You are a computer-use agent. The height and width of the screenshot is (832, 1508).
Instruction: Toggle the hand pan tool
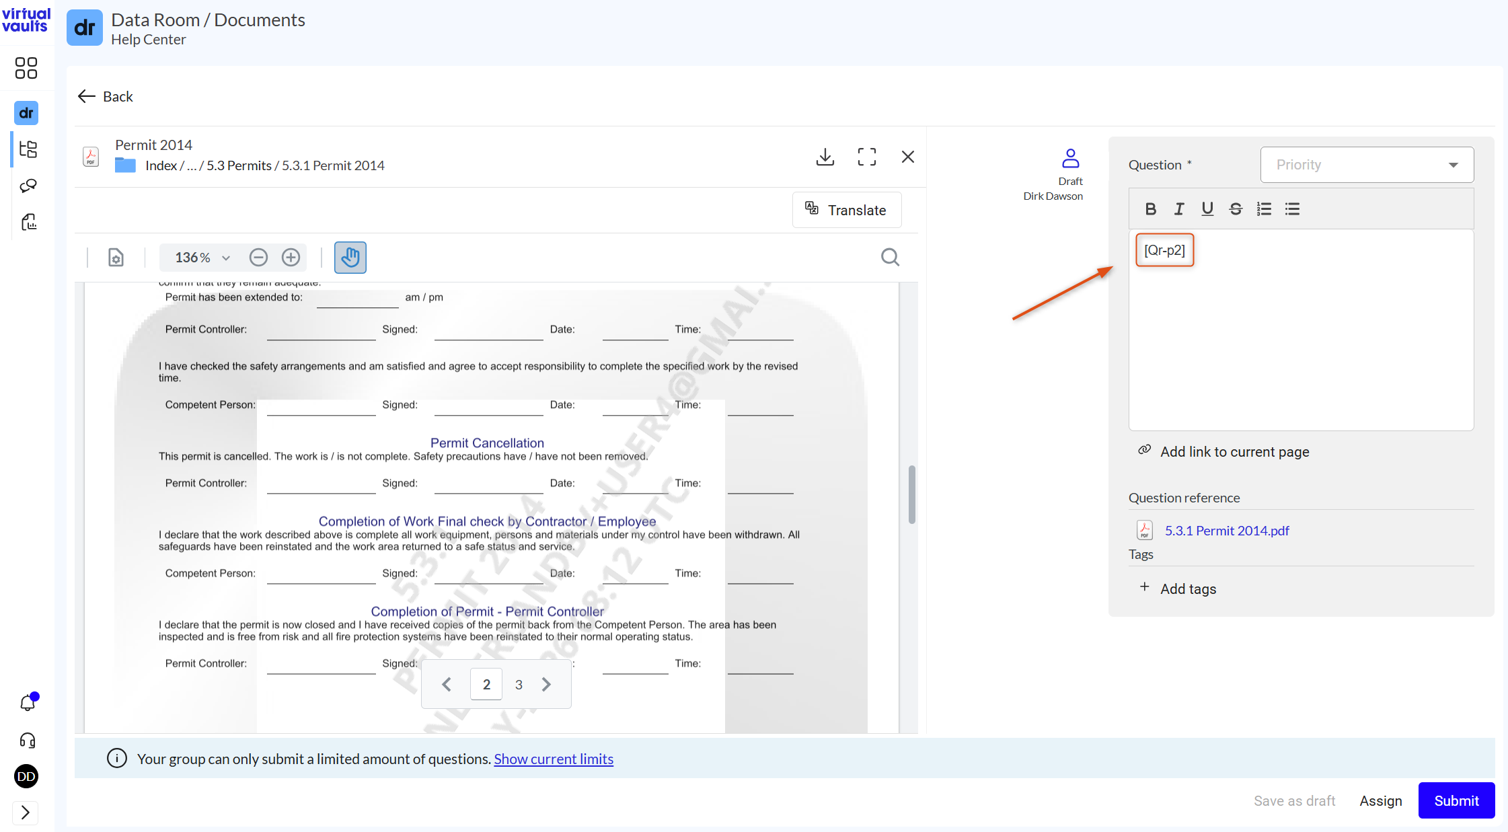tap(350, 258)
